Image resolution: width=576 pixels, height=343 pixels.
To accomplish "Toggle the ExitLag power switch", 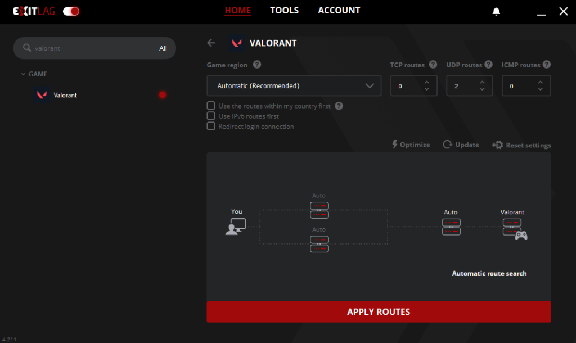I will 71,11.
